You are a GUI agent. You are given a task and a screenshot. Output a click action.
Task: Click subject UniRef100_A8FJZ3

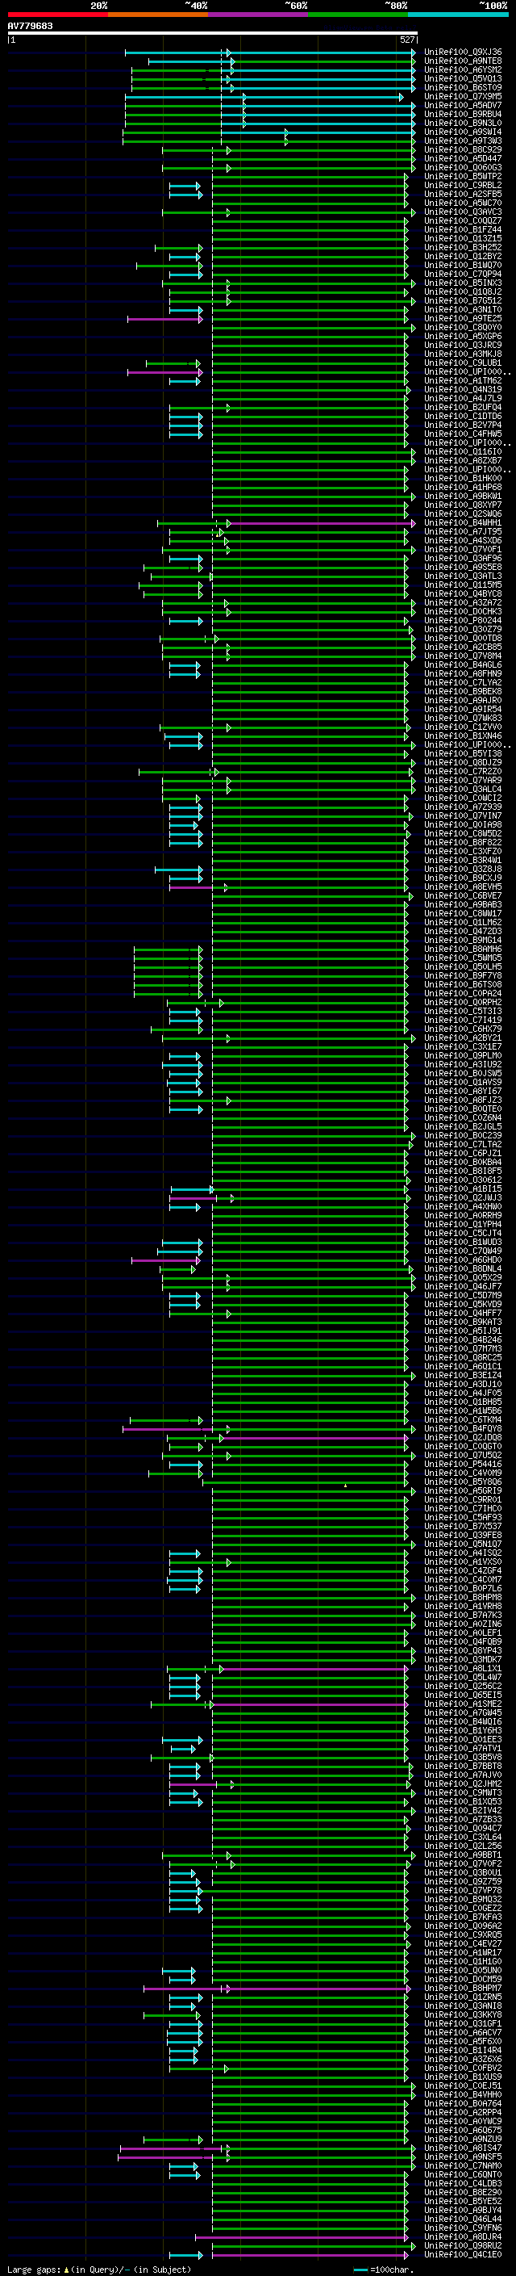click(x=463, y=1100)
